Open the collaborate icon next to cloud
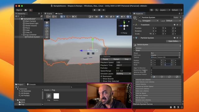This screenshot has width=199, height=112. pos(30,10)
